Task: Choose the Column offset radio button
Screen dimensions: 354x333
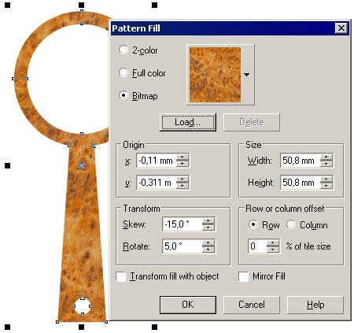Action: (291, 224)
